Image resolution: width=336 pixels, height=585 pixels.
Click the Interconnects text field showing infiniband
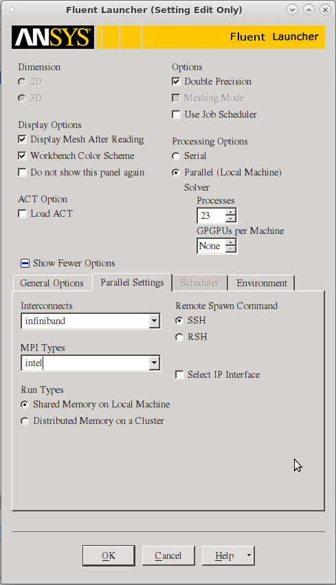85,321
